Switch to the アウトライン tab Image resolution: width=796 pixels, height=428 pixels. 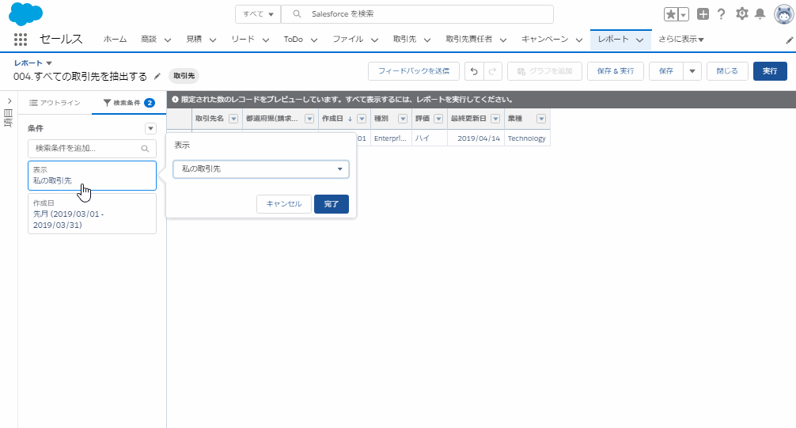(55, 103)
